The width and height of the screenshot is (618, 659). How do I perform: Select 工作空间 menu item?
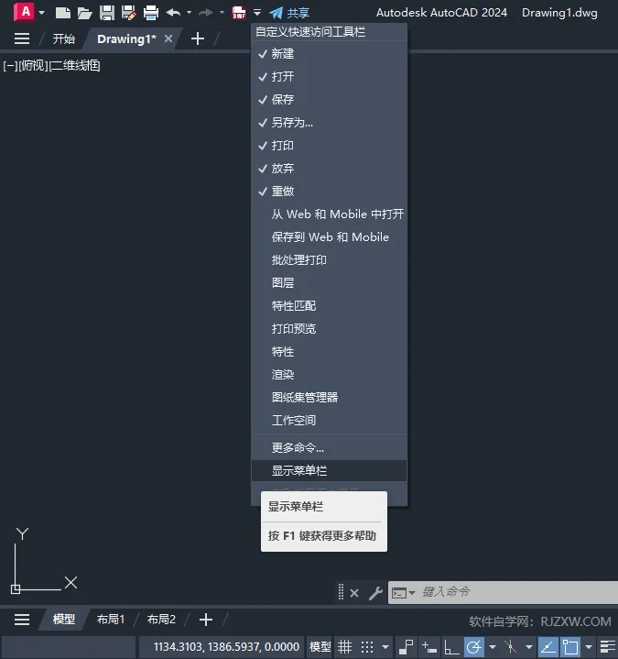pos(330,421)
